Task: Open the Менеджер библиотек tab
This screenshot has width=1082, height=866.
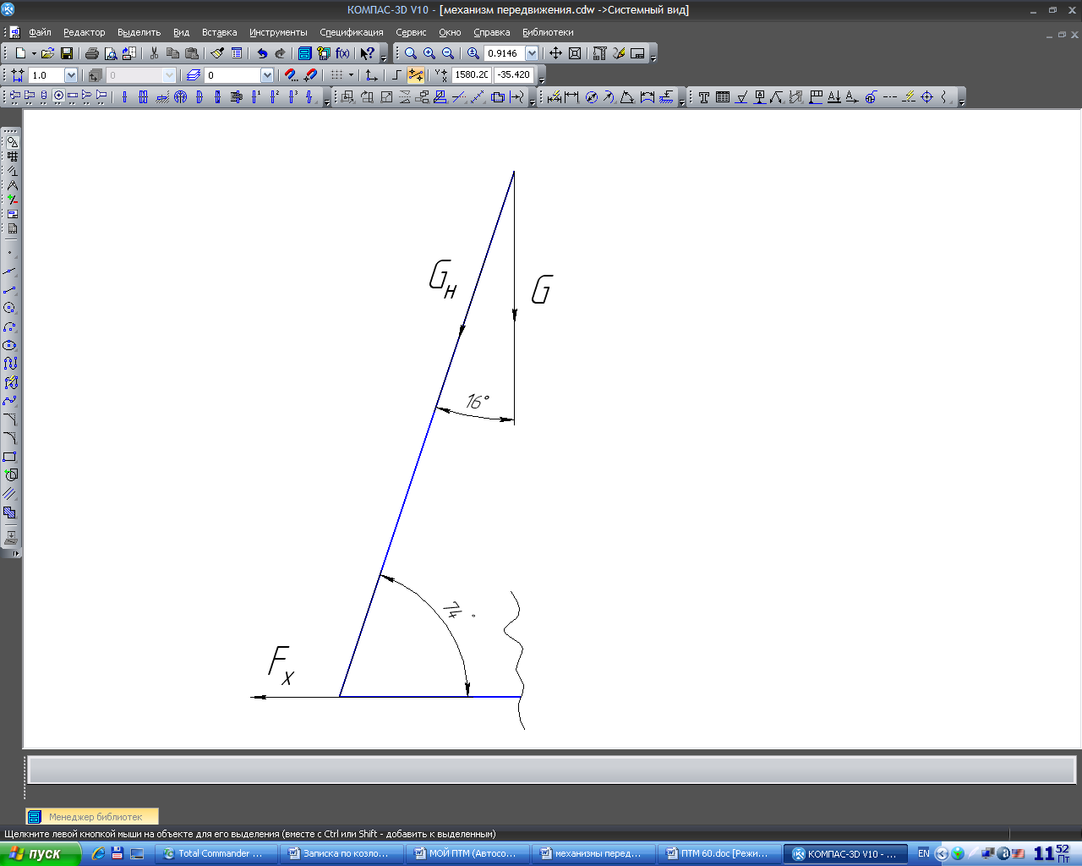Action: 93,817
